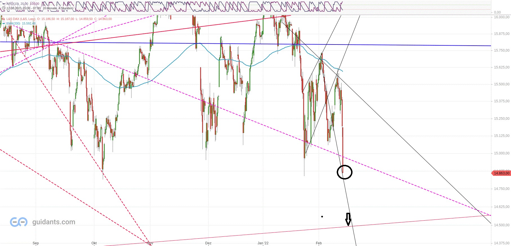Click the 15.000,00 price axis label
Screen dimensions: 511x246
(501, 153)
